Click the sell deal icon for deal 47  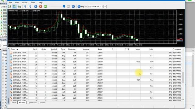click(x=11, y=98)
